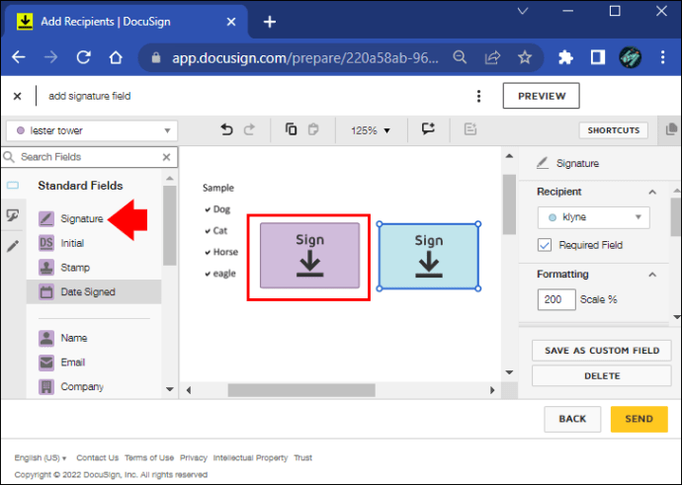682x485 pixels.
Task: Click inside the Search Fields input
Action: point(89,157)
